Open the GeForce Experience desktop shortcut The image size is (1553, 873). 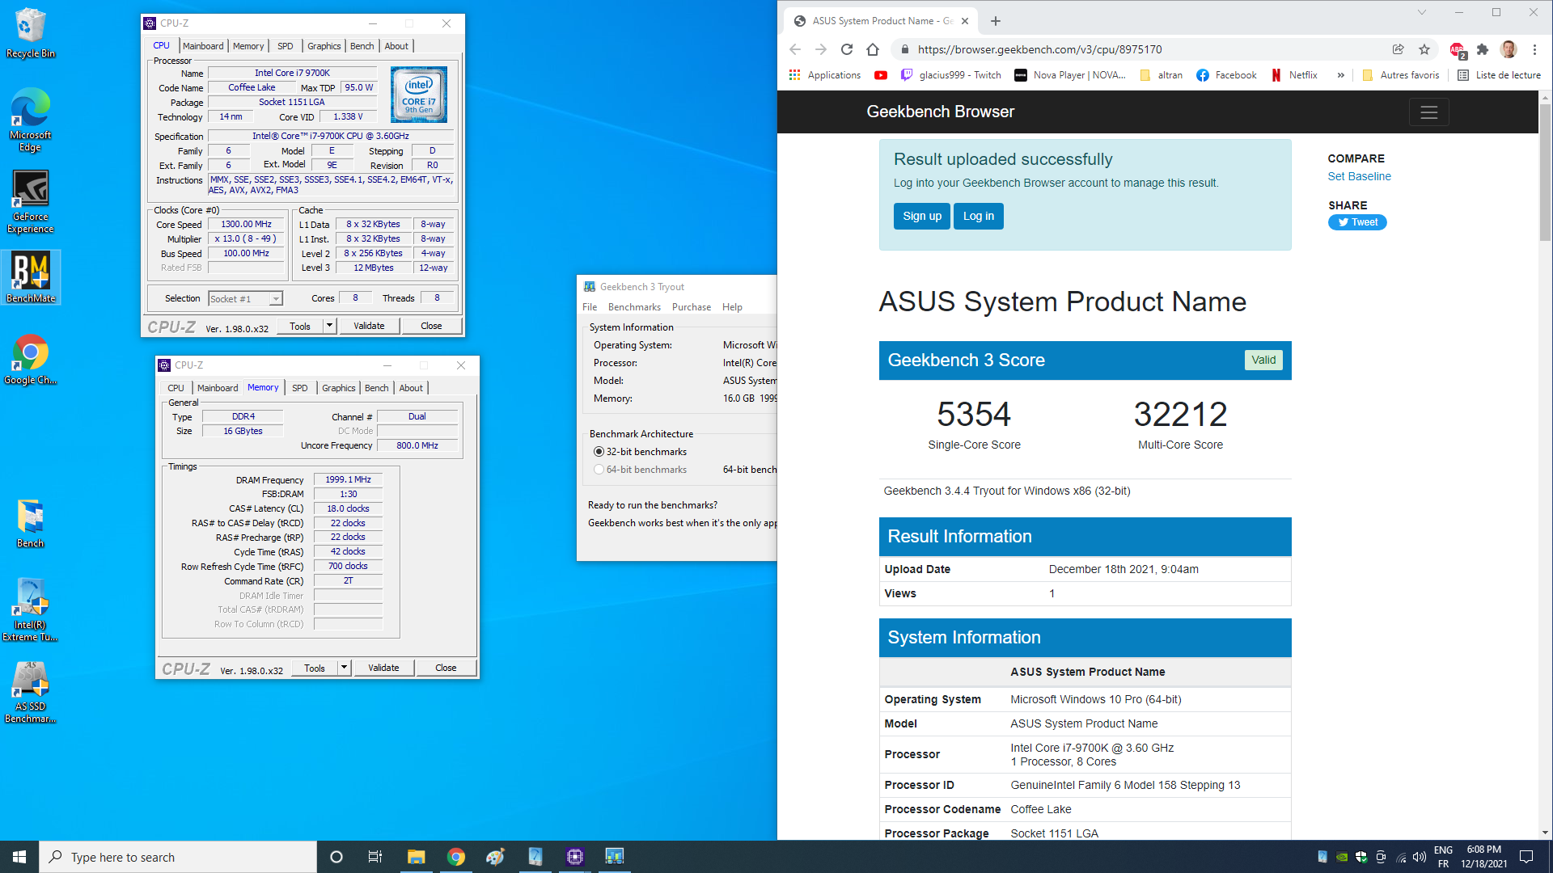pyautogui.click(x=30, y=202)
